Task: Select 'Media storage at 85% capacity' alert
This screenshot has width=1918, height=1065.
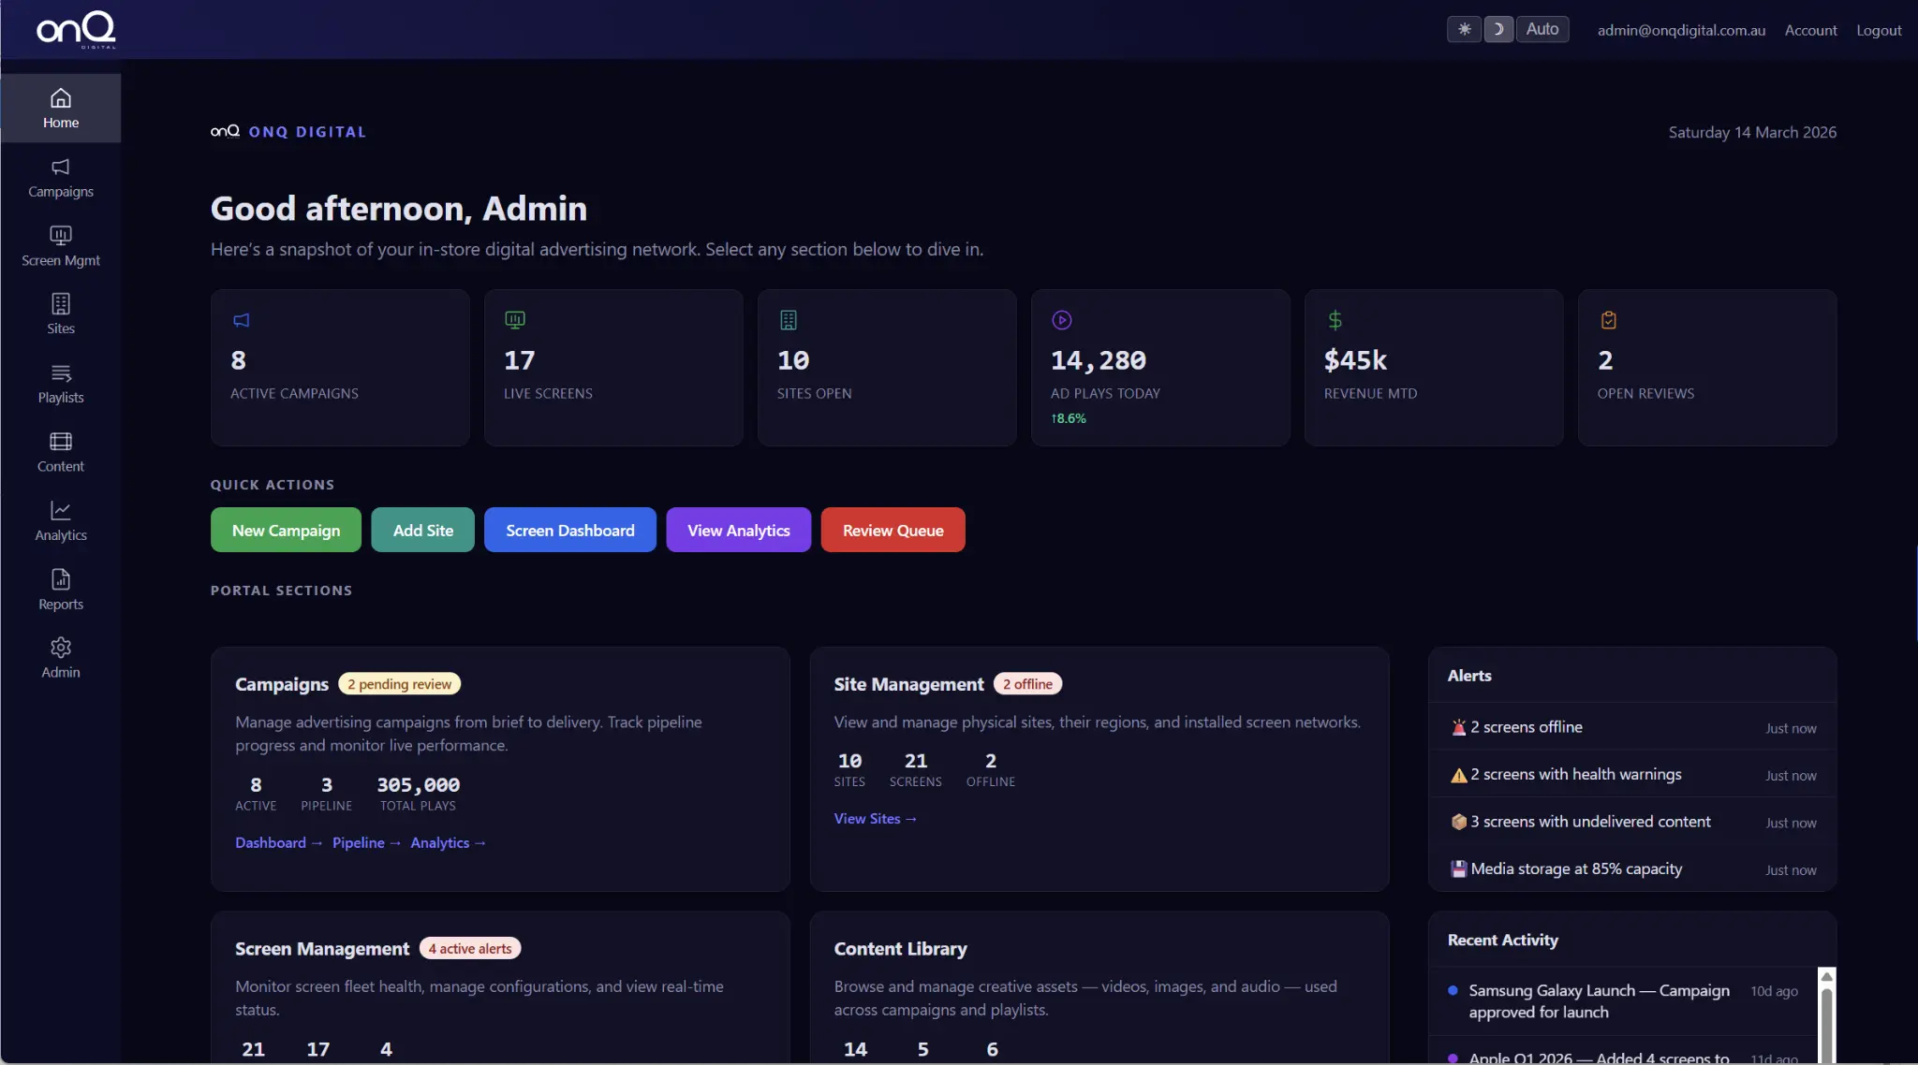Action: (1632, 869)
